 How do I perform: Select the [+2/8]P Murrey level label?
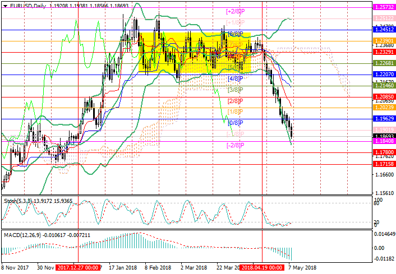click(236, 11)
